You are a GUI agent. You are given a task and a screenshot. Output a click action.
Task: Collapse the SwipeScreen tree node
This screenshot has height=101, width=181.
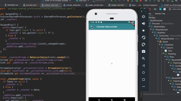pos(151,29)
